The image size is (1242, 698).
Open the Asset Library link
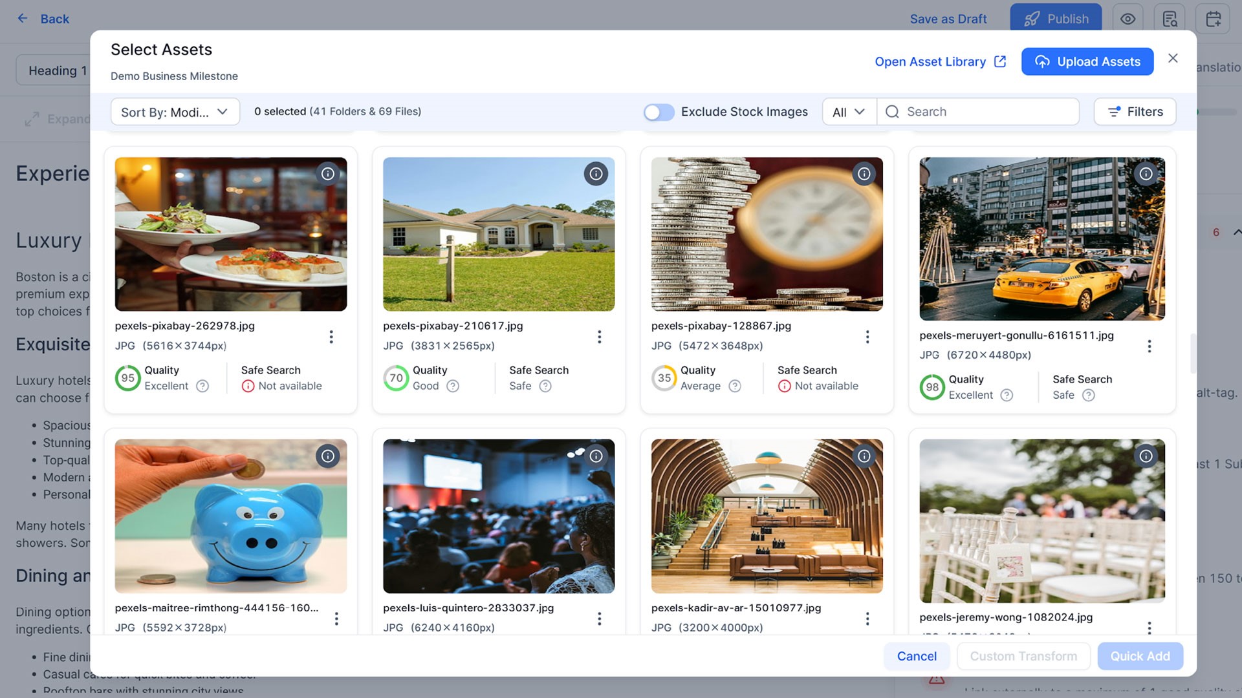click(x=930, y=61)
